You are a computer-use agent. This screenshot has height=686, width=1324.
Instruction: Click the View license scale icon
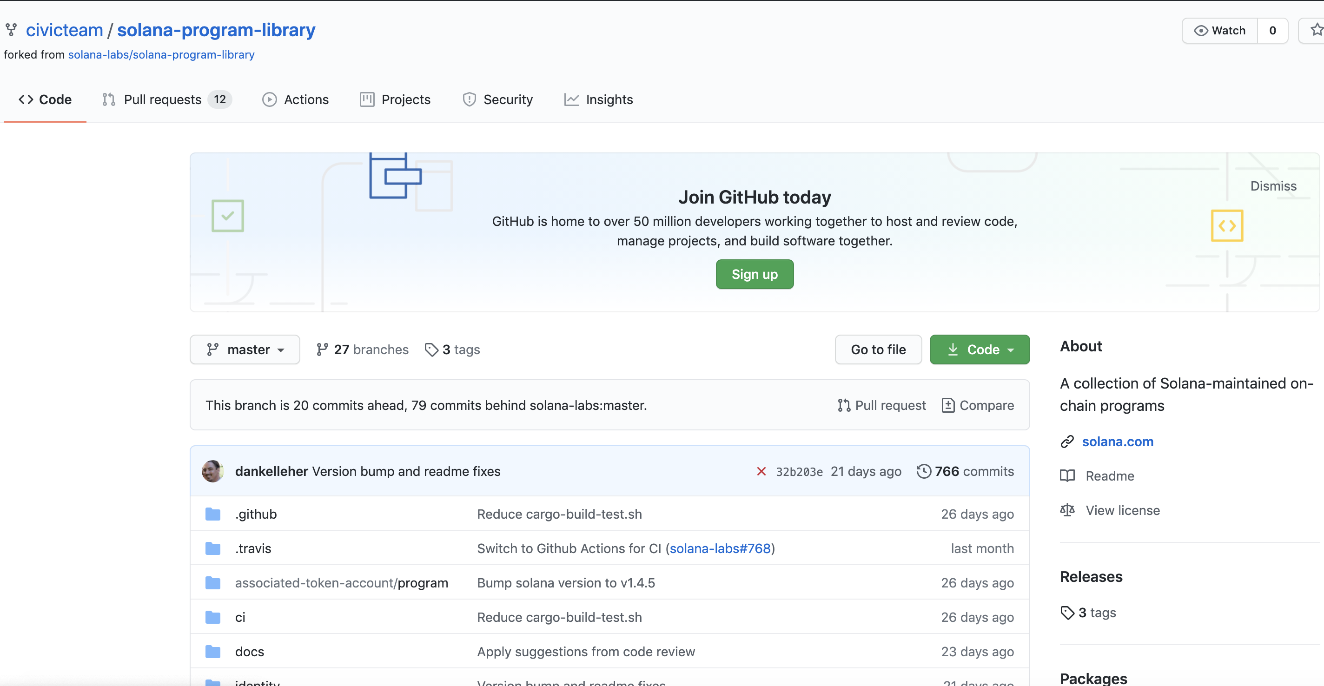click(x=1067, y=510)
